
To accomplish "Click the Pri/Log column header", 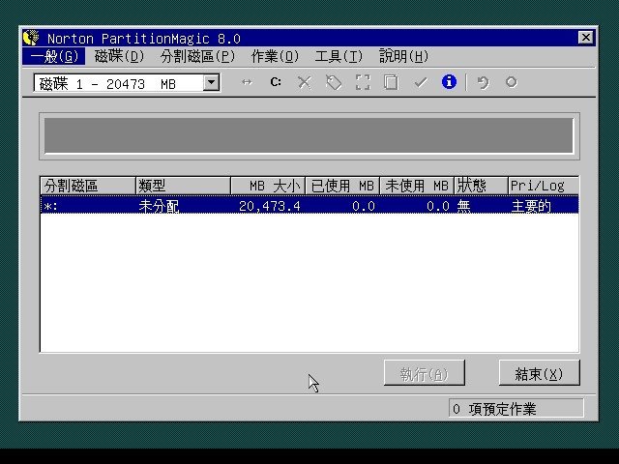I will [x=544, y=186].
